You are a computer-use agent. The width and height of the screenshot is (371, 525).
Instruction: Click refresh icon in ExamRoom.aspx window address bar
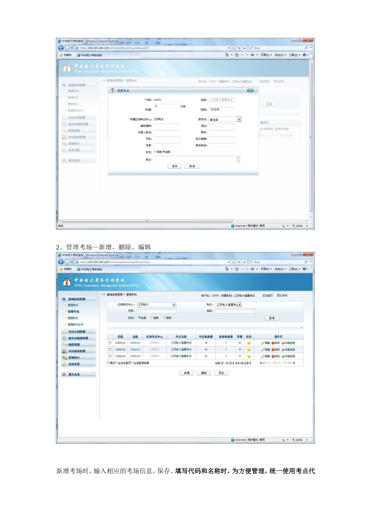[239, 262]
